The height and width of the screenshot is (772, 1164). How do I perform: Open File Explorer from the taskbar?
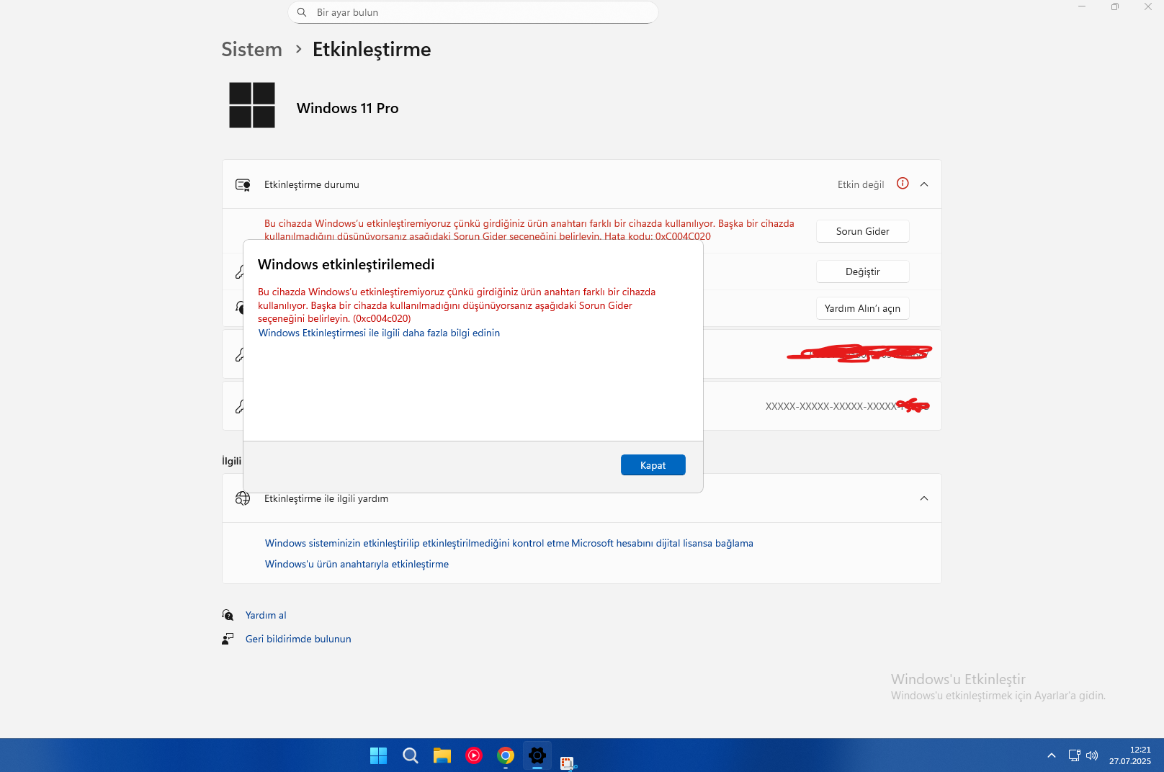442,755
